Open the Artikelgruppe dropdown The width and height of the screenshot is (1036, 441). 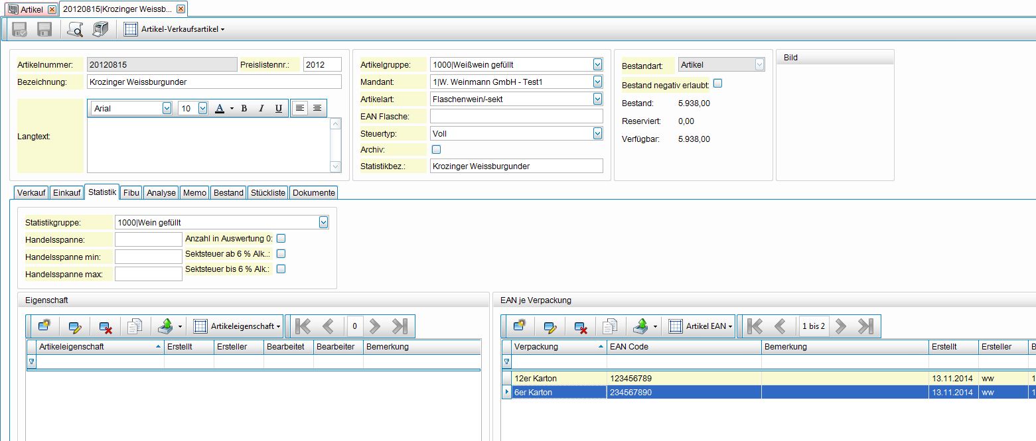pos(597,64)
